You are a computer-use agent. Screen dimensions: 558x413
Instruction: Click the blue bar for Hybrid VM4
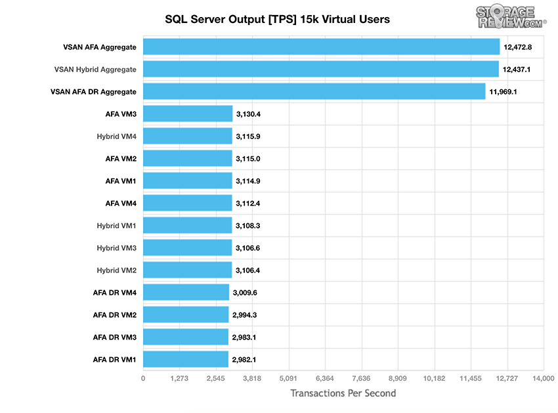tap(188, 136)
